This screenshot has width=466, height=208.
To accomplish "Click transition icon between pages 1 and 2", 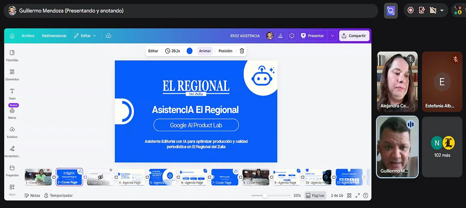I will 54,177.
